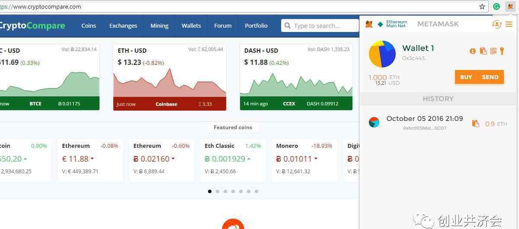This screenshot has height=229, width=519.
Task: Open Monero featured coin card
Action: pyautogui.click(x=304, y=160)
